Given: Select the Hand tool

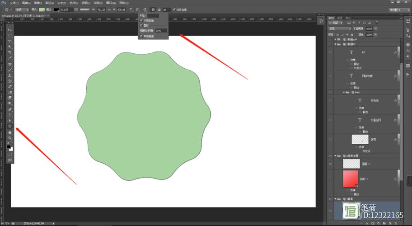Looking at the screenshot, I should coord(10,132).
